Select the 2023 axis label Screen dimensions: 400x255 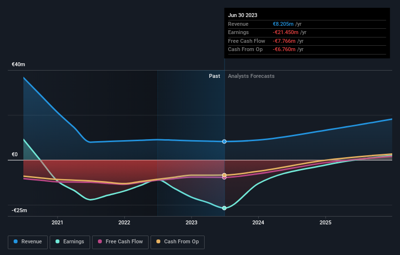191,223
